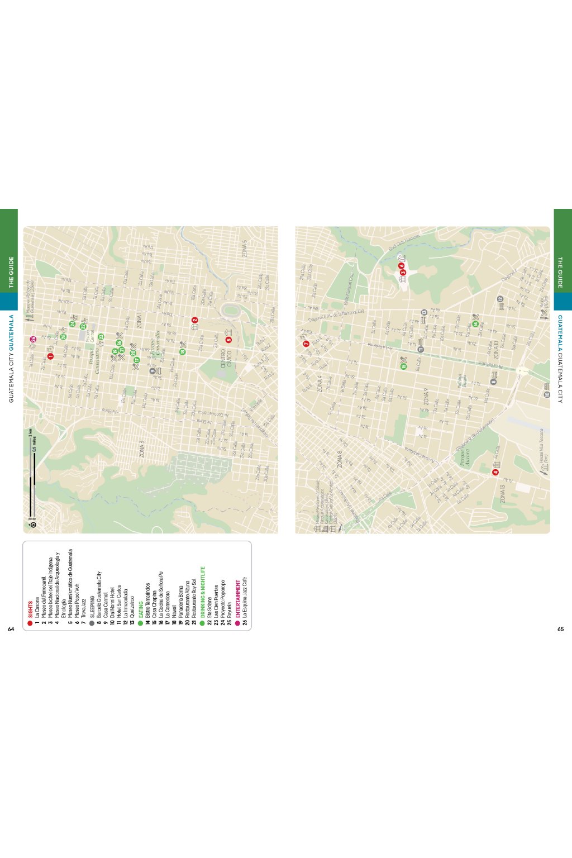Click gray marker 12 La Inmaculada
Viewport: 572px width, 858px height.
coord(500,299)
